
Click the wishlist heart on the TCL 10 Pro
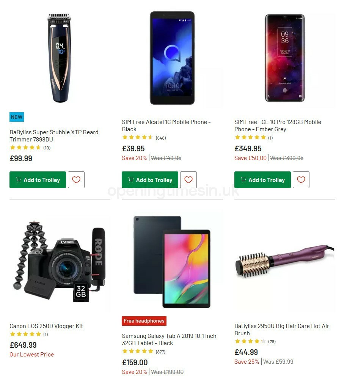(301, 180)
